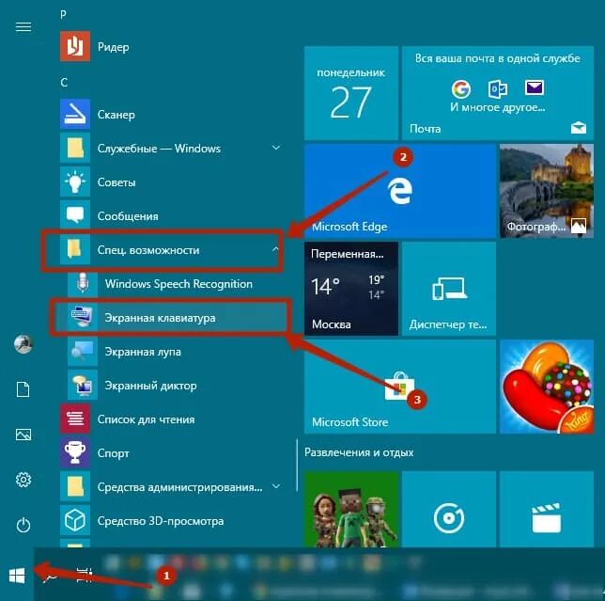Screen dimensions: 605x601
Task: Open Settings gear in the sidebar
Action: pyautogui.click(x=23, y=480)
